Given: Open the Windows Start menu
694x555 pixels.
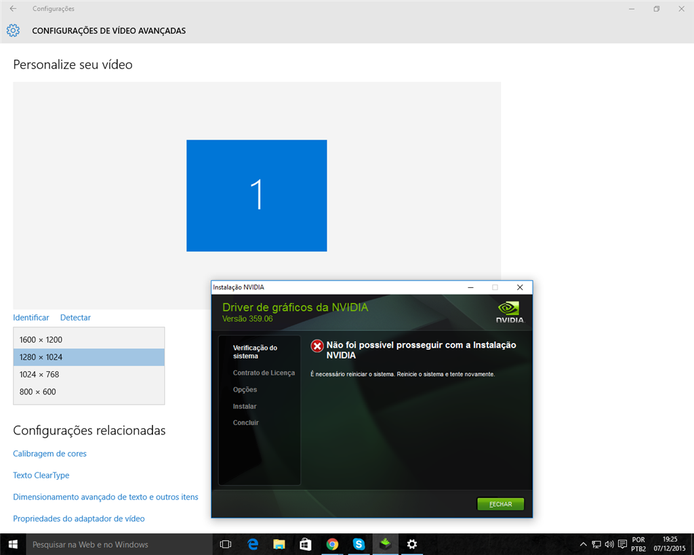Looking at the screenshot, I should coord(13,544).
